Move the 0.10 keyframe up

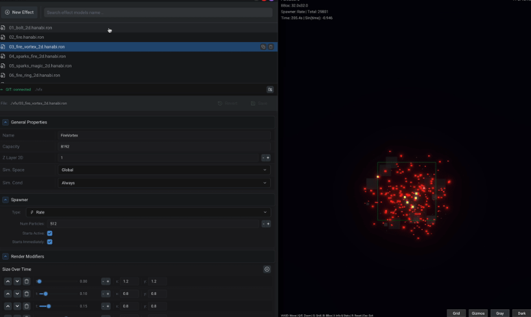tap(8, 294)
